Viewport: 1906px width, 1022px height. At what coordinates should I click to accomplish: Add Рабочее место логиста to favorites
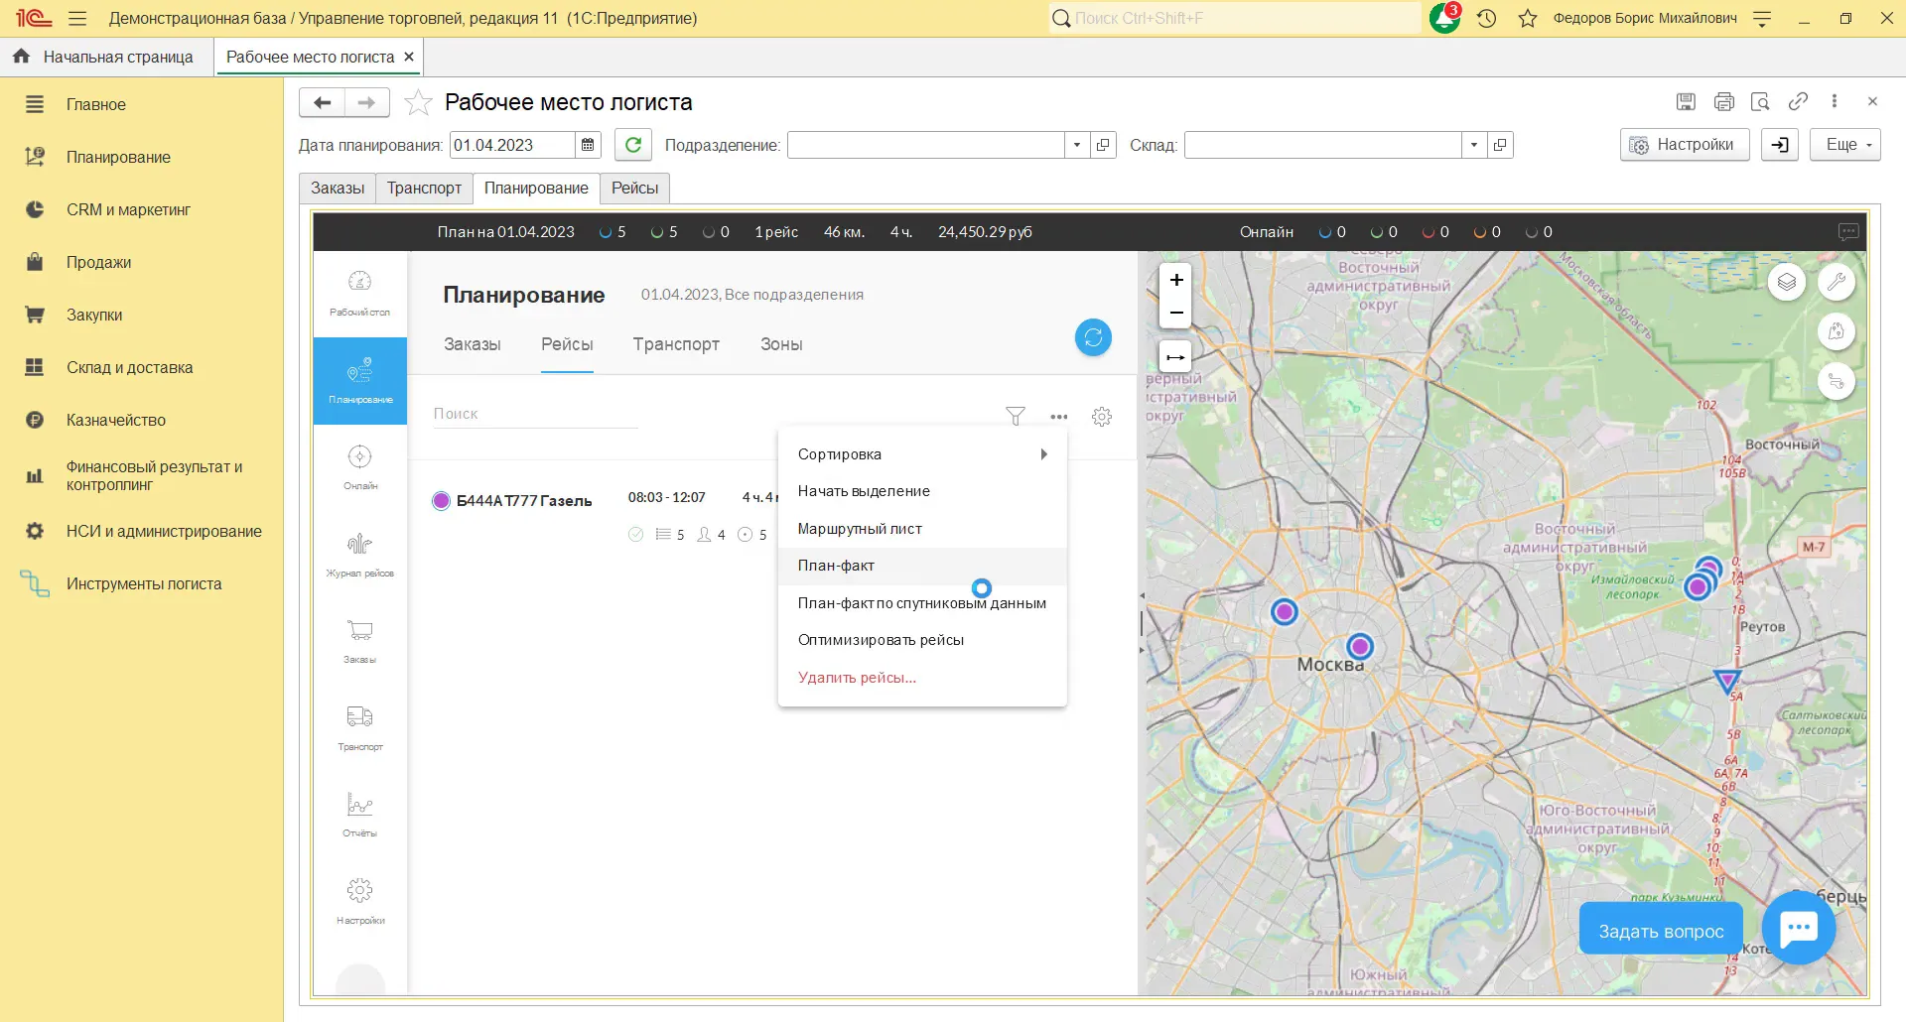click(x=418, y=102)
